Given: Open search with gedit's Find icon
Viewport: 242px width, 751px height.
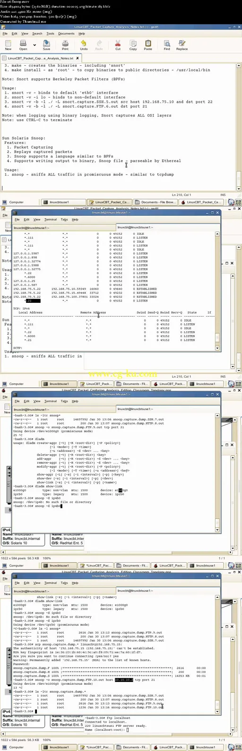Looking at the screenshot, I should pos(167,45).
